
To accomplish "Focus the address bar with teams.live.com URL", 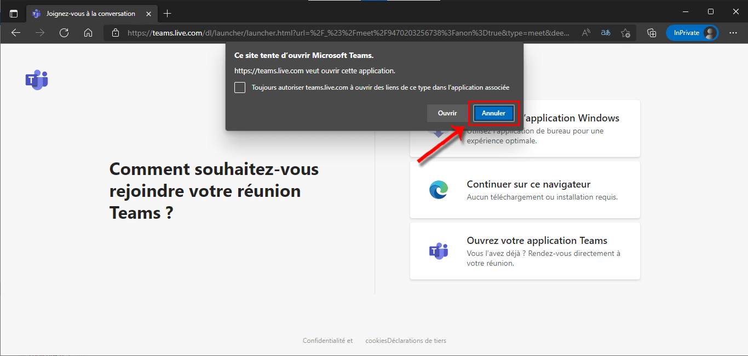I will (348, 33).
